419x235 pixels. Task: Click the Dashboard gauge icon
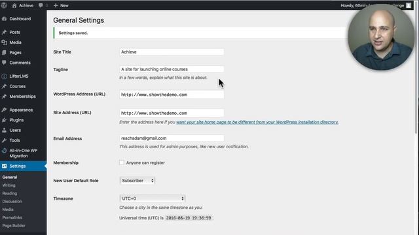[x=5, y=19]
